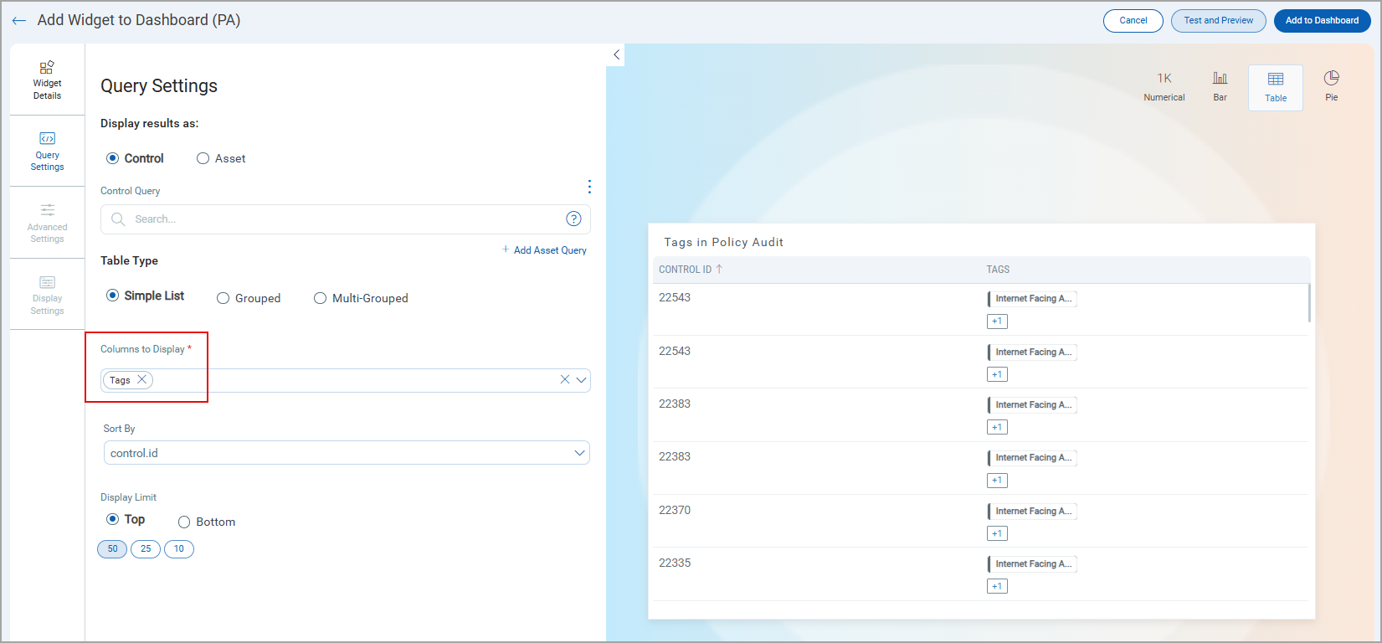Viewport: 1382px width, 643px height.
Task: Open Advanced Settings step icon
Action: tap(47, 210)
